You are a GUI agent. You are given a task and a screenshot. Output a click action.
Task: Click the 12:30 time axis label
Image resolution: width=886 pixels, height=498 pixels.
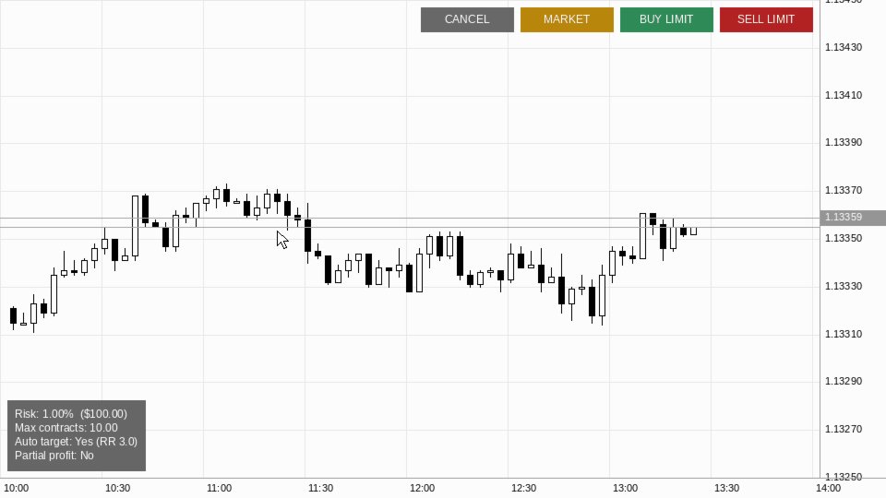tap(524, 489)
